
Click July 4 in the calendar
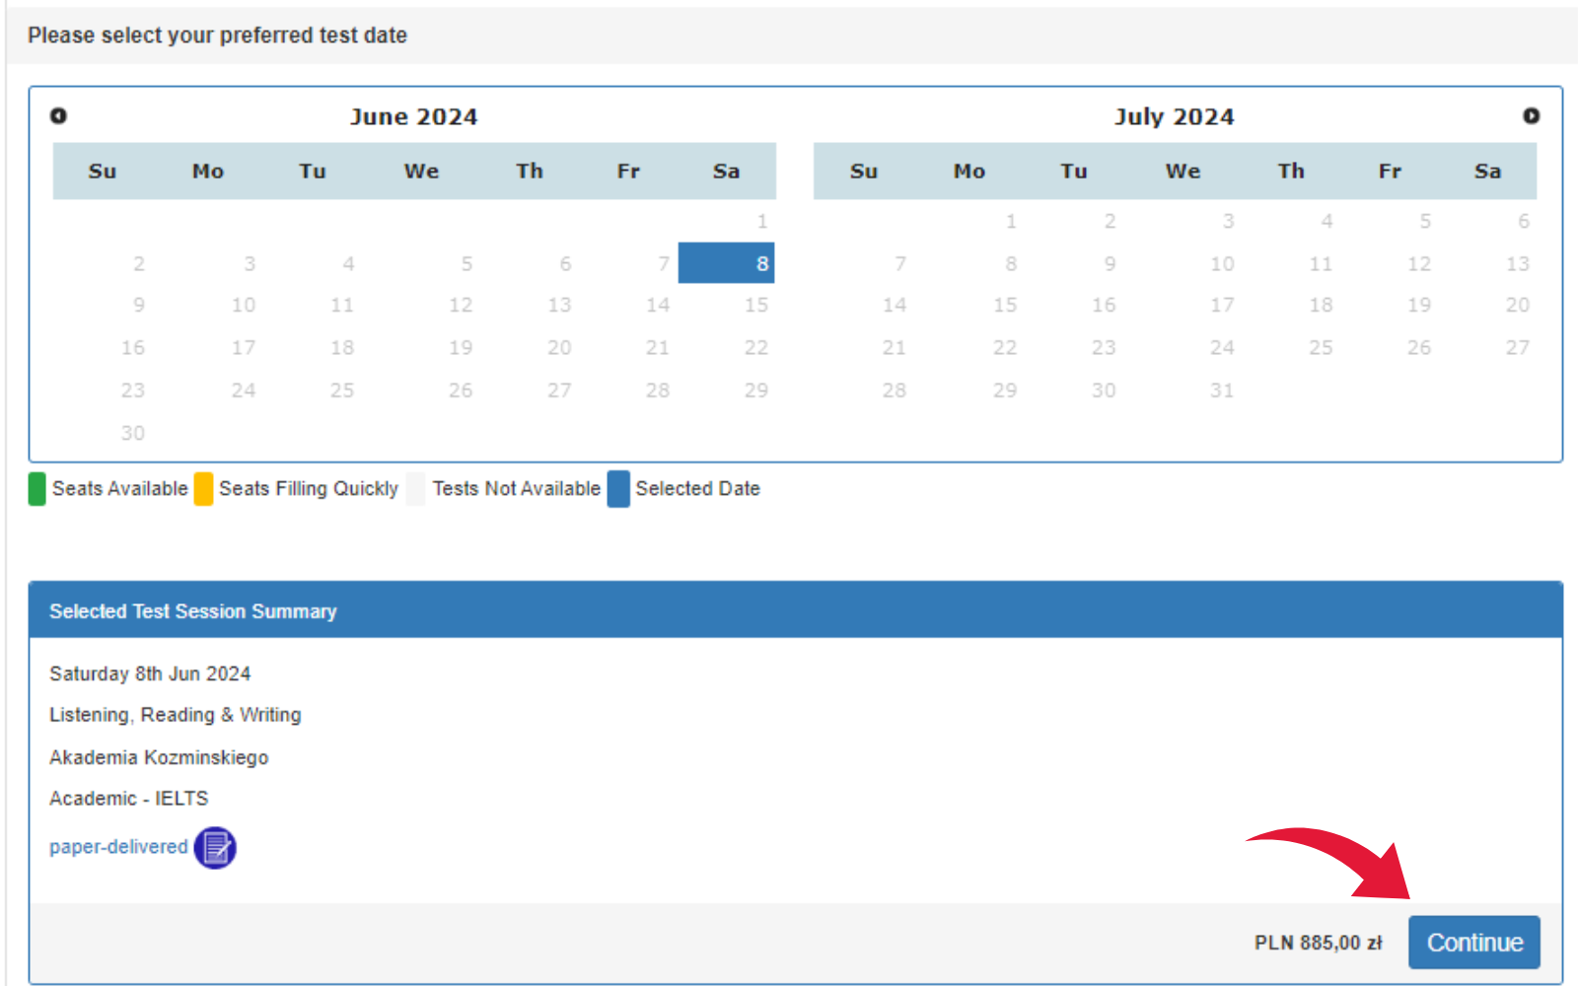[x=1327, y=222]
